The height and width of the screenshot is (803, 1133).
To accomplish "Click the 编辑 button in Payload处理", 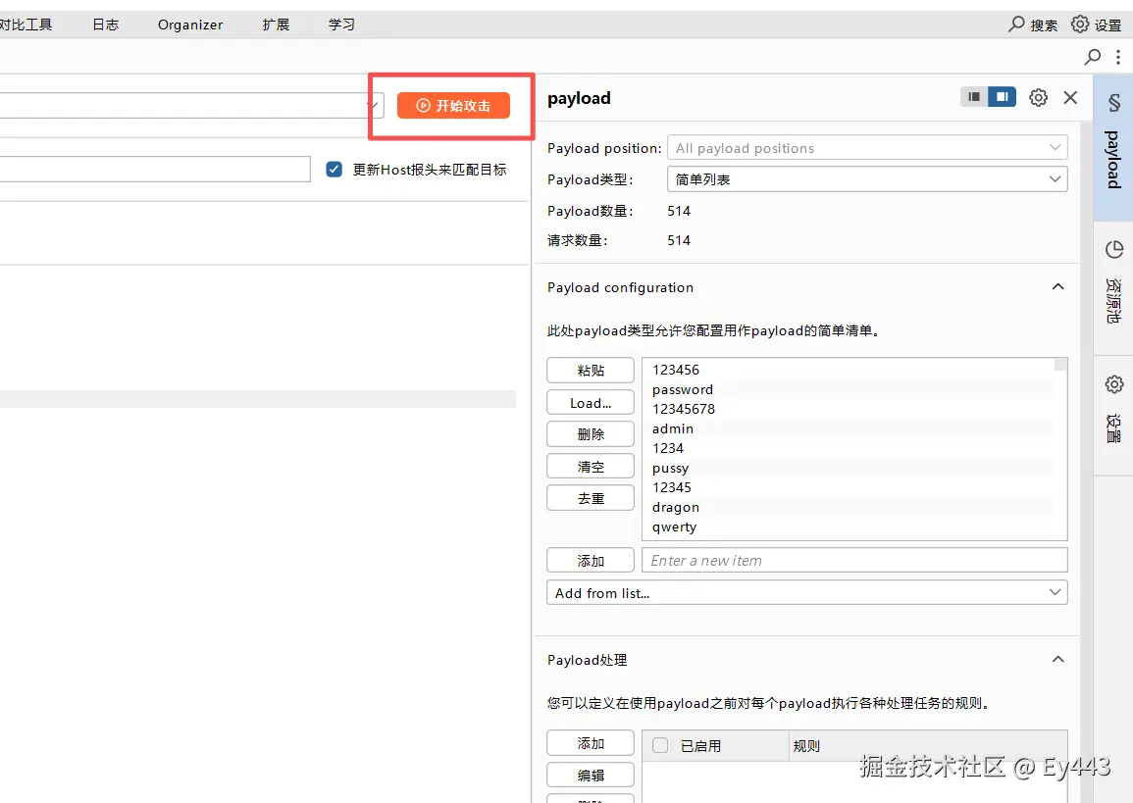I will coord(591,775).
